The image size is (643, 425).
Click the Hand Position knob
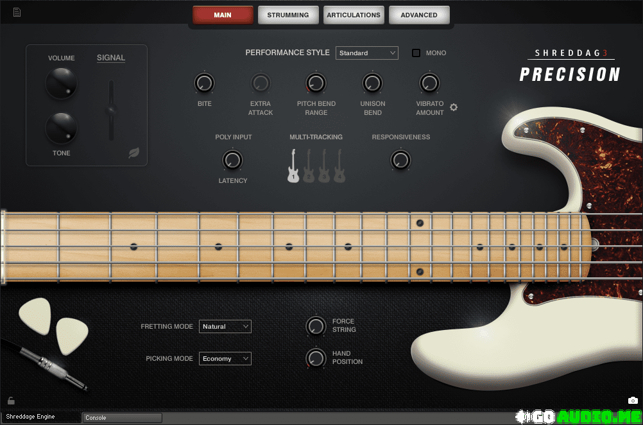pos(316,358)
